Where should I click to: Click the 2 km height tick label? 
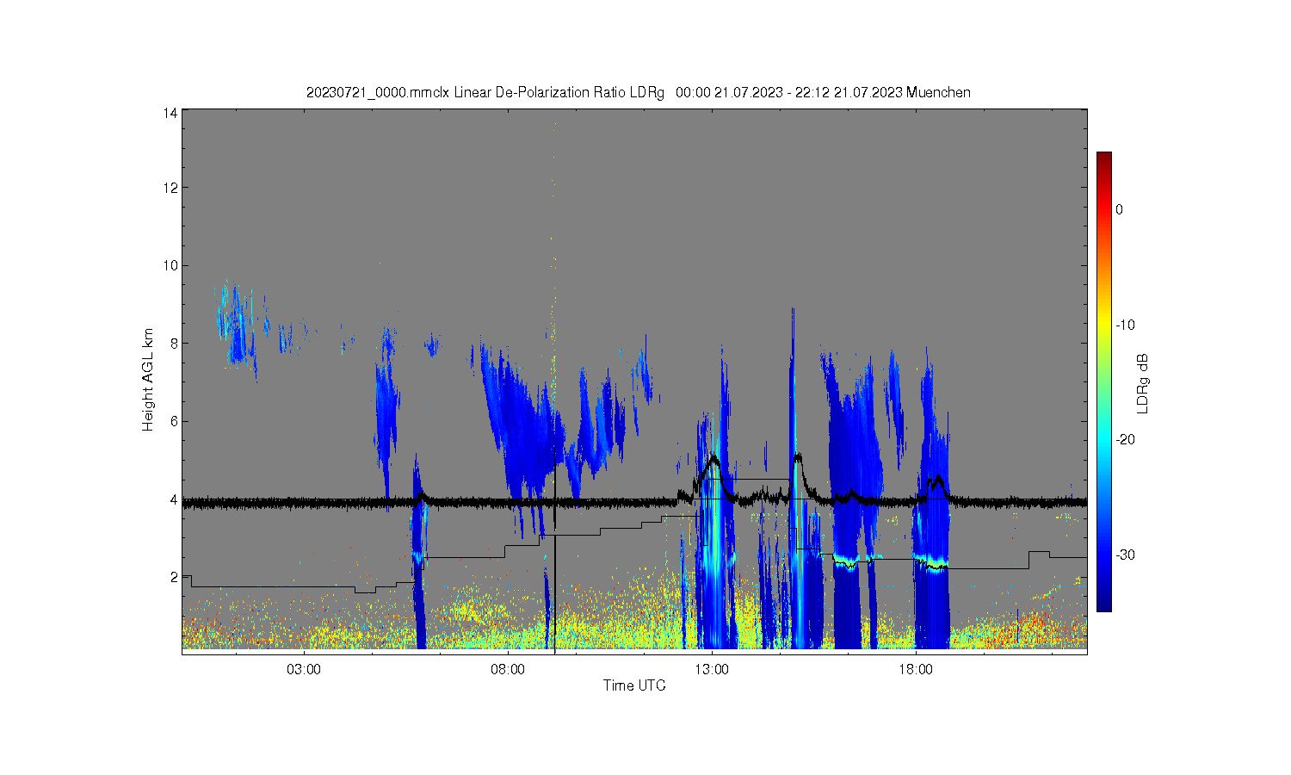[174, 576]
